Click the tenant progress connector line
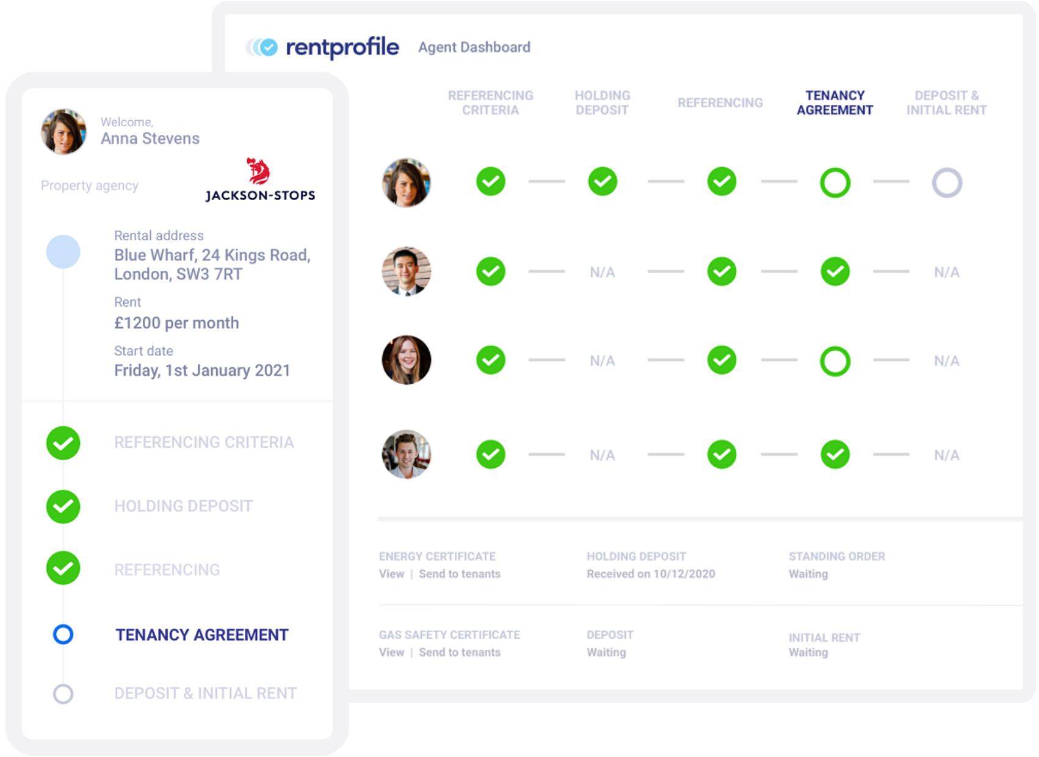Screen dimensions: 1039x757 [546, 181]
